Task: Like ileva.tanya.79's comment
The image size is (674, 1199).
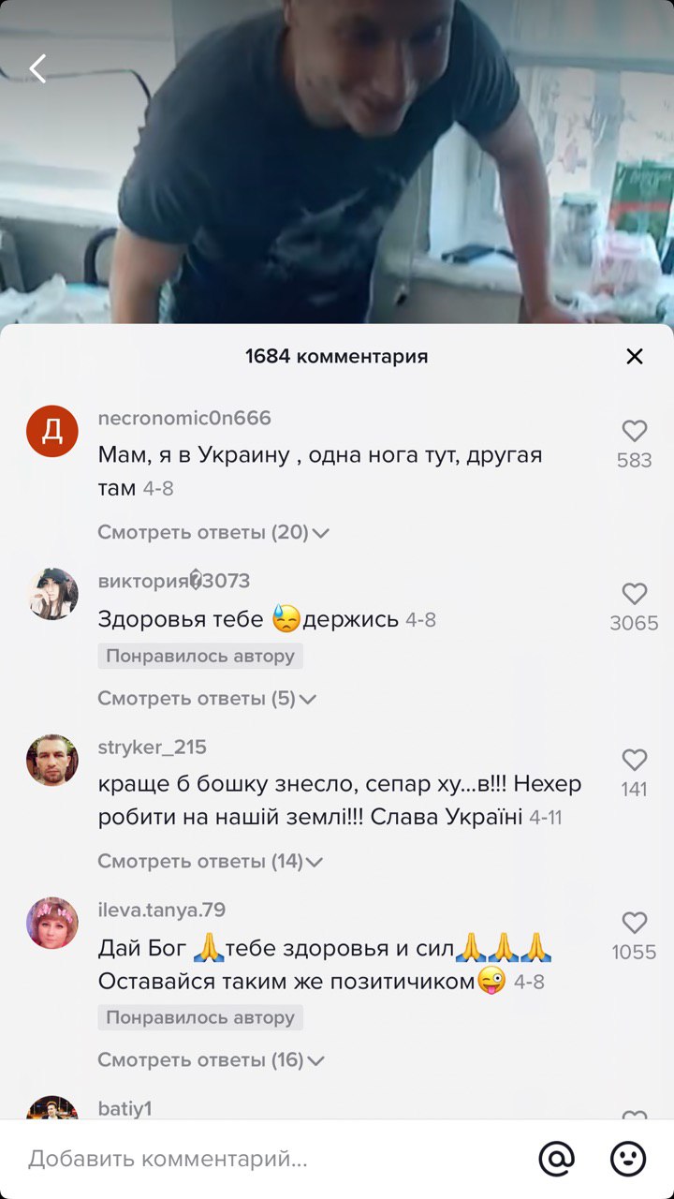Action: (x=635, y=923)
